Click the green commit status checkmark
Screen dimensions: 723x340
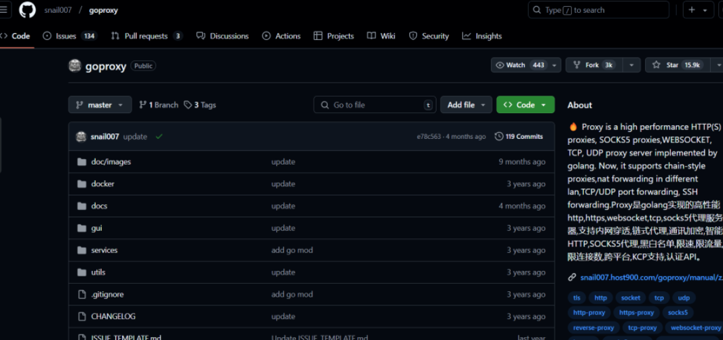pyautogui.click(x=159, y=137)
